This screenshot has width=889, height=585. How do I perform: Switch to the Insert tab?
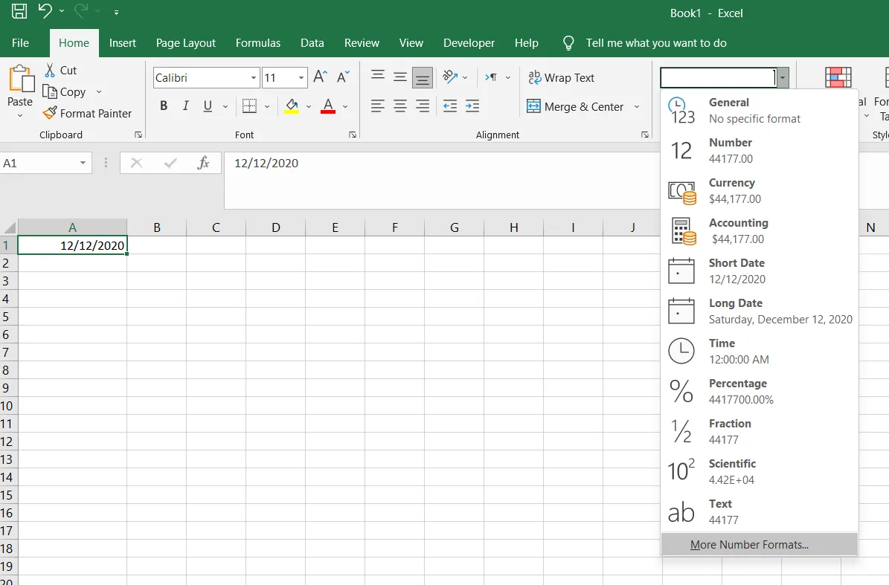pyautogui.click(x=123, y=43)
